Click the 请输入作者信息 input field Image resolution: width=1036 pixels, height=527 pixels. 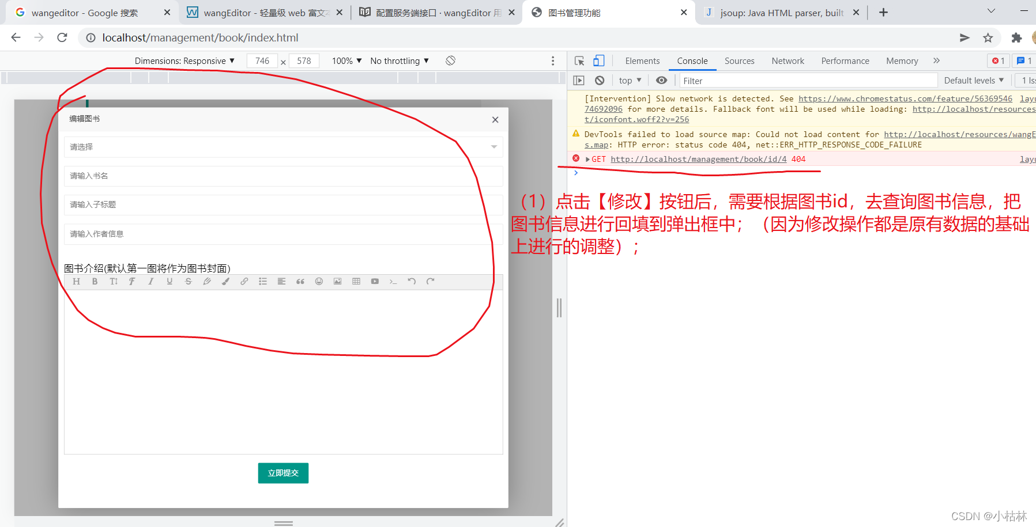click(283, 234)
